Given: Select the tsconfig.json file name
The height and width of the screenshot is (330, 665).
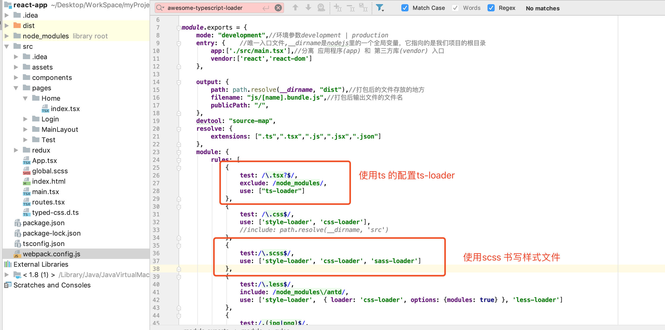Looking at the screenshot, I should (44, 244).
